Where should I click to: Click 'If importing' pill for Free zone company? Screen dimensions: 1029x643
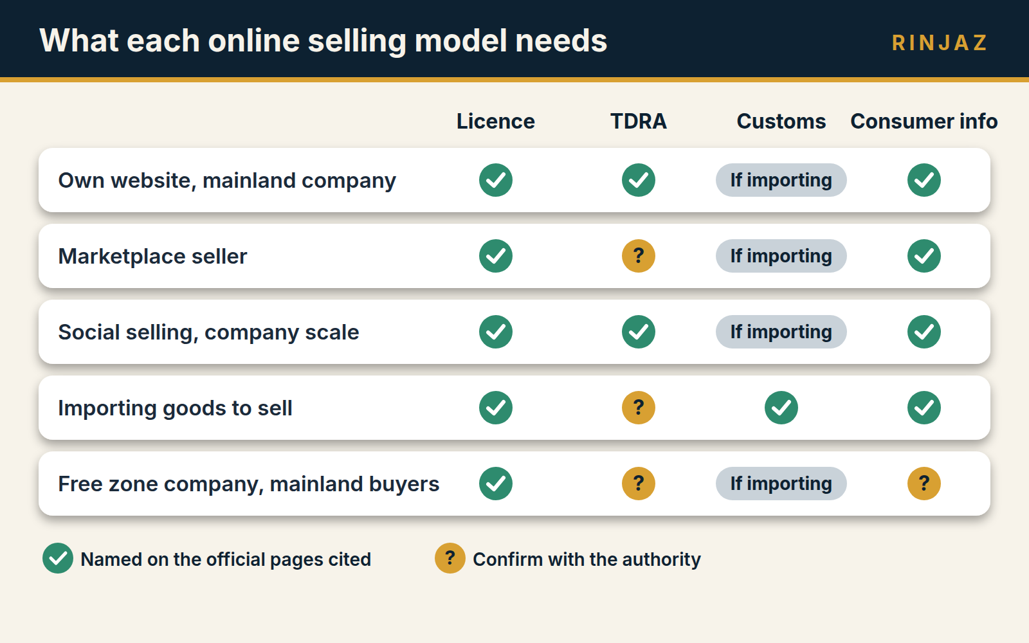(x=781, y=484)
